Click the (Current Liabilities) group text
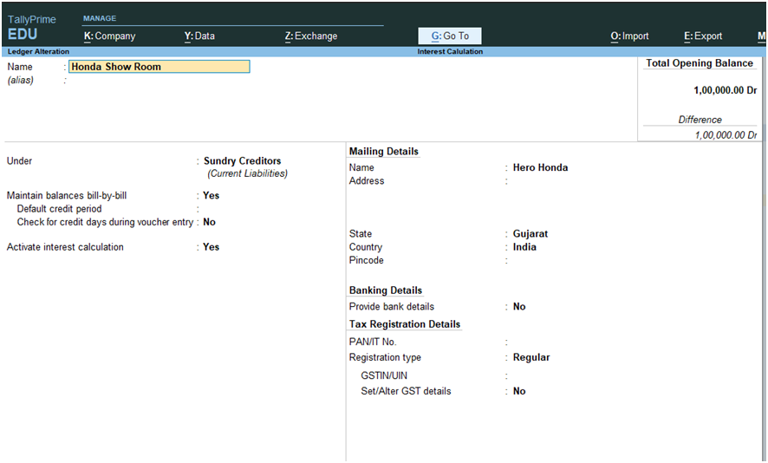The height and width of the screenshot is (463, 768). (x=247, y=173)
